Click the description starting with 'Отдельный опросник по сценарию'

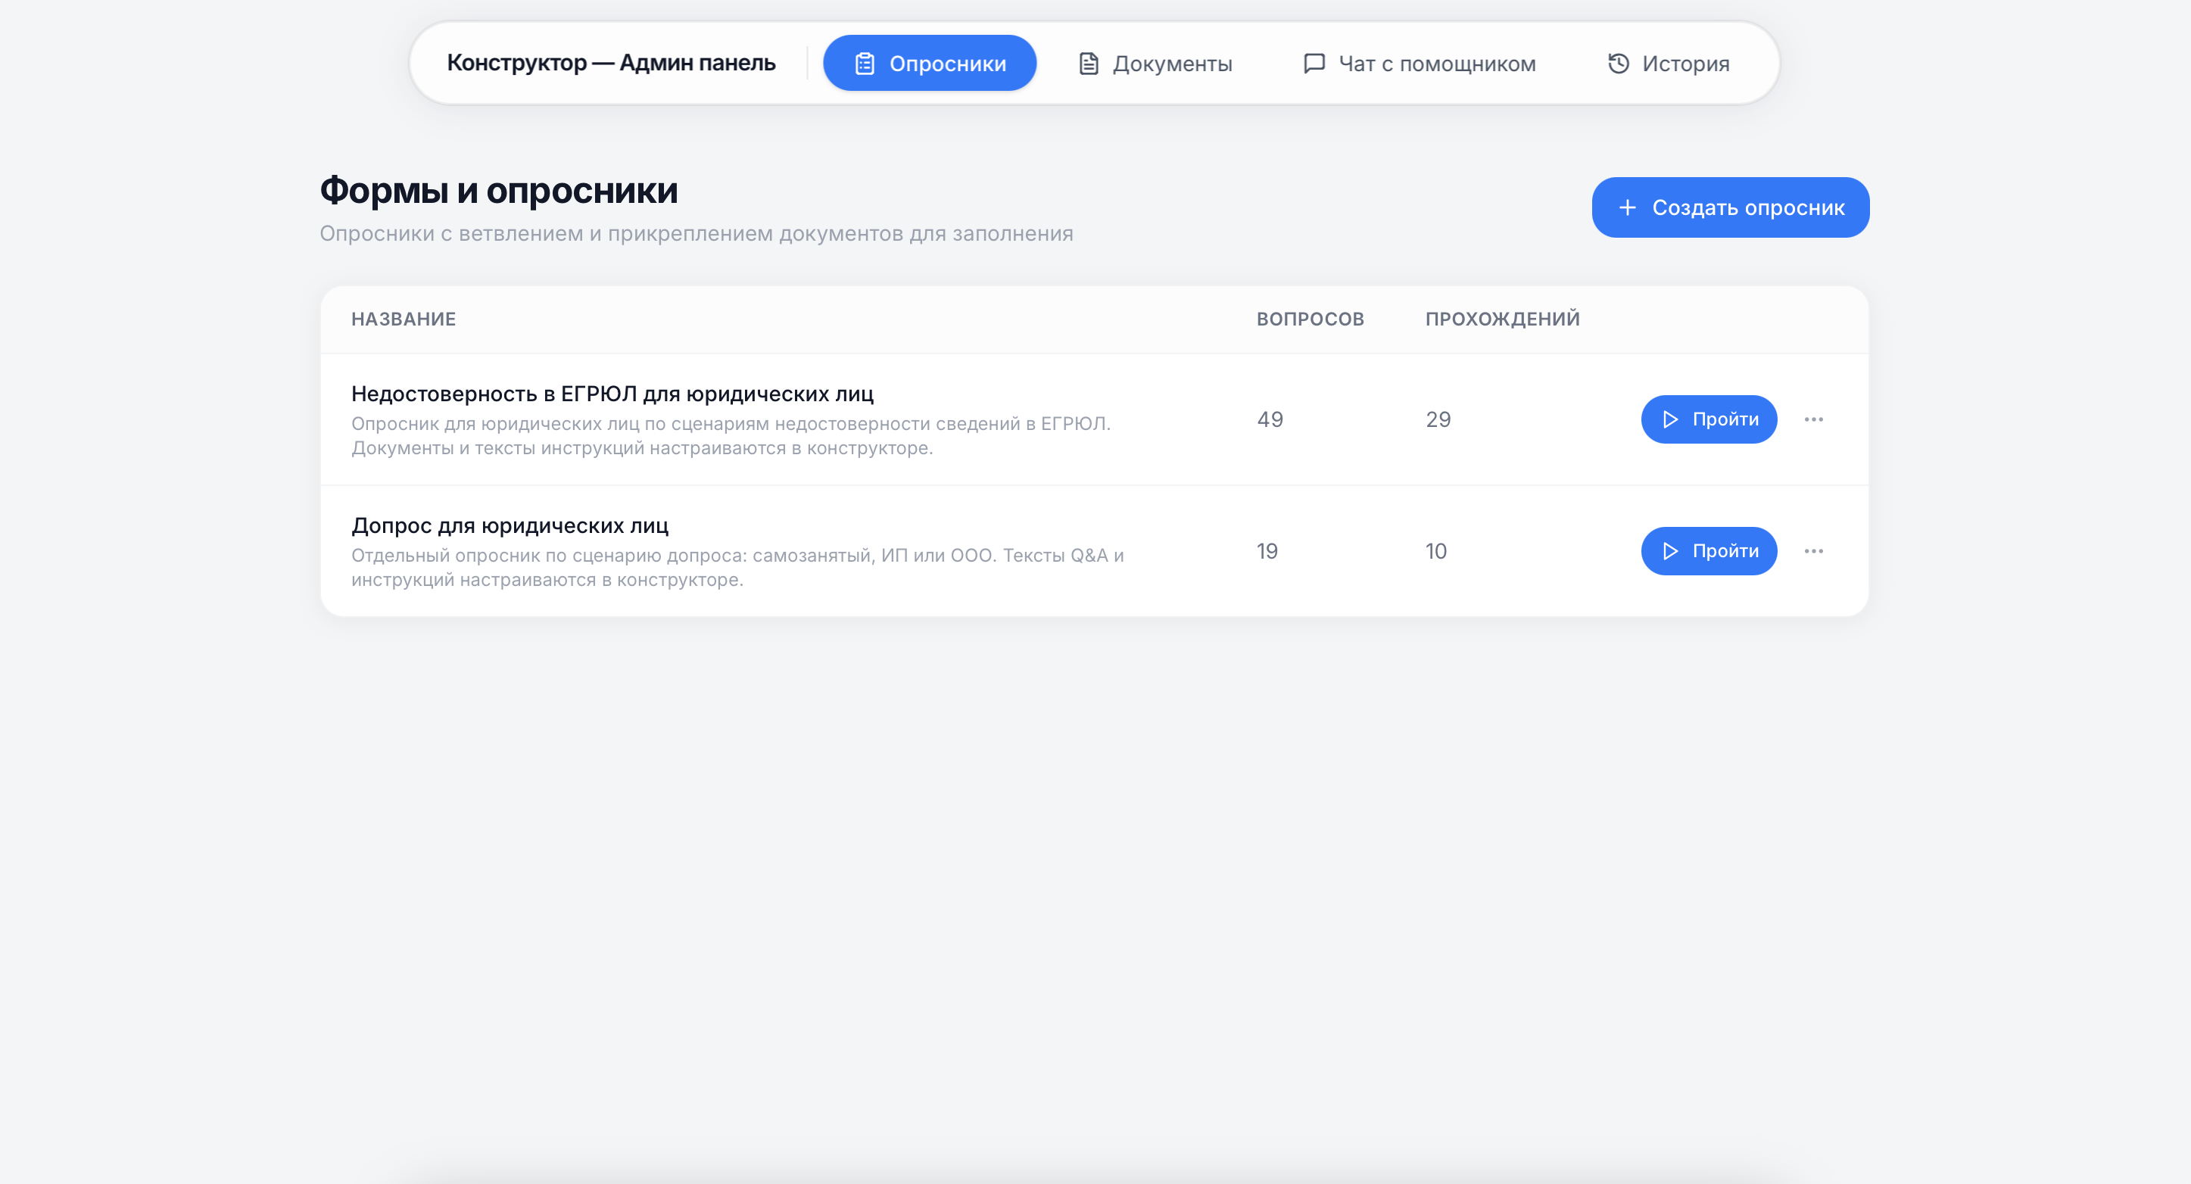[737, 567]
